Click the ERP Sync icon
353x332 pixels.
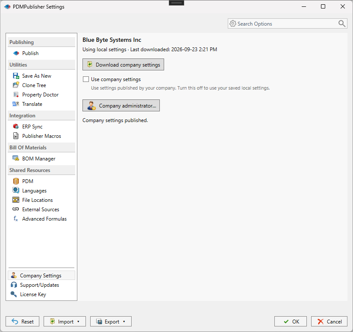pyautogui.click(x=16, y=127)
